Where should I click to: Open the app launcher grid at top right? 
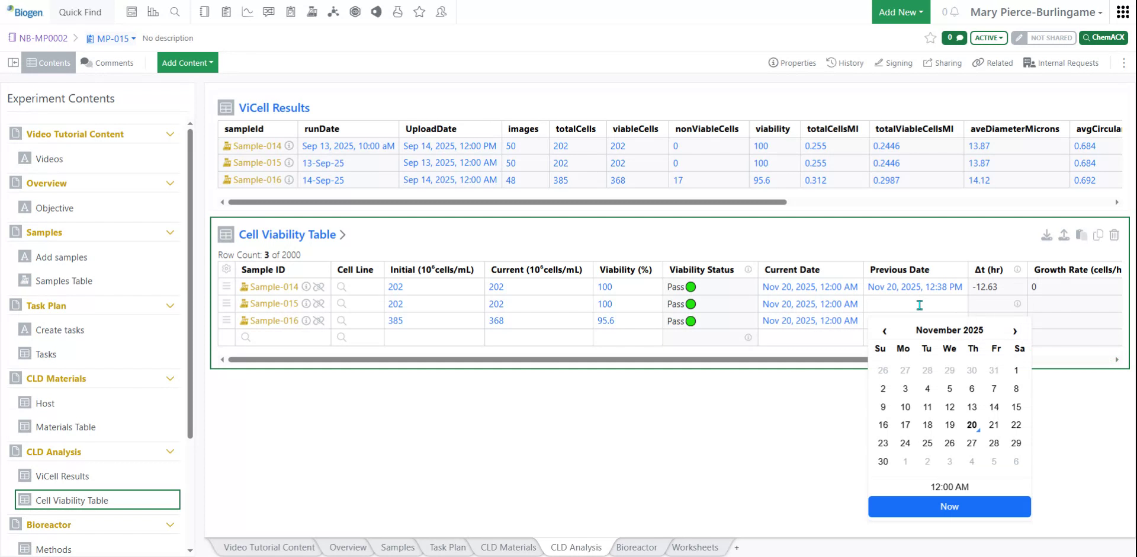pyautogui.click(x=1123, y=12)
